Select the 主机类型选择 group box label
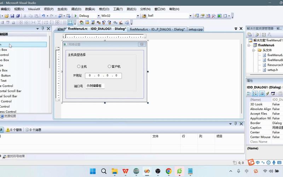Viewport: 283px width, 177px height. tap(77, 55)
